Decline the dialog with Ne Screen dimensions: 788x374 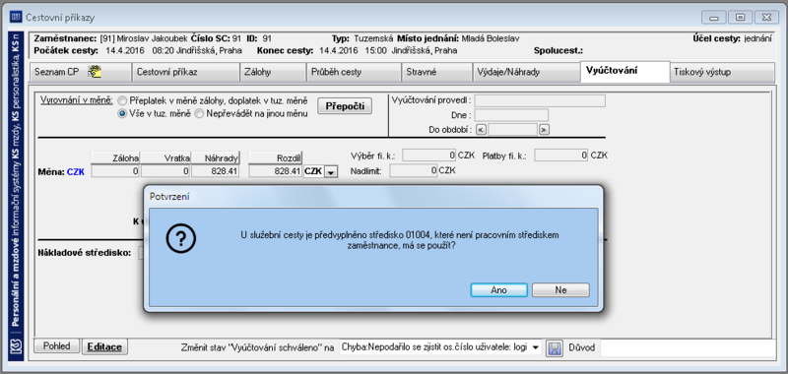[x=560, y=290]
